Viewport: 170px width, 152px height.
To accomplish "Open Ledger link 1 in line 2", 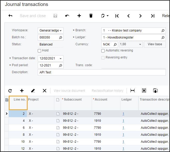I will (x=123, y=113).
